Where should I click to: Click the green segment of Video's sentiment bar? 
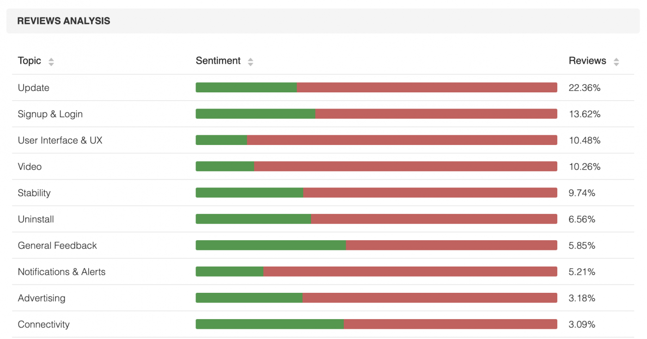224,166
